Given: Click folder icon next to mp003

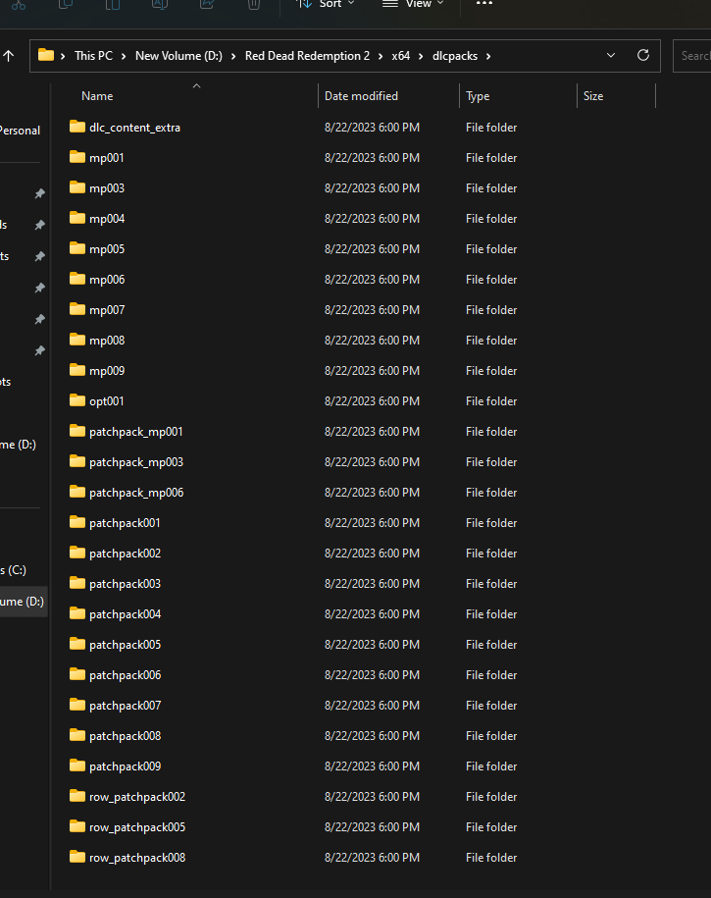Looking at the screenshot, I should coord(77,187).
